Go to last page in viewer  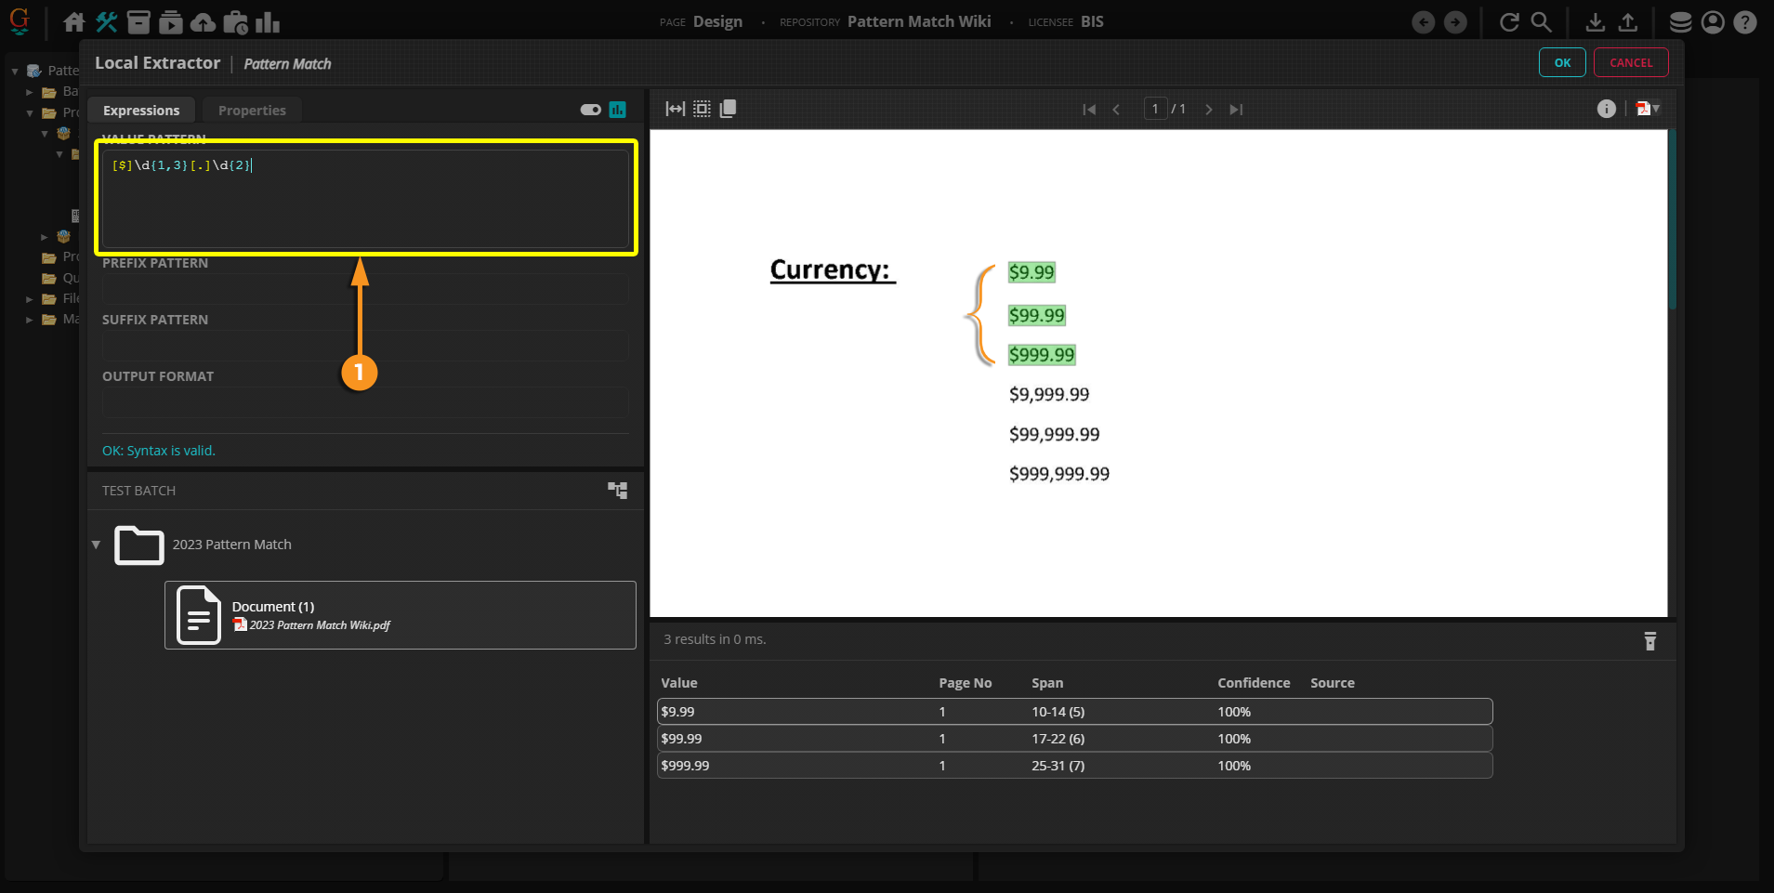(x=1236, y=110)
